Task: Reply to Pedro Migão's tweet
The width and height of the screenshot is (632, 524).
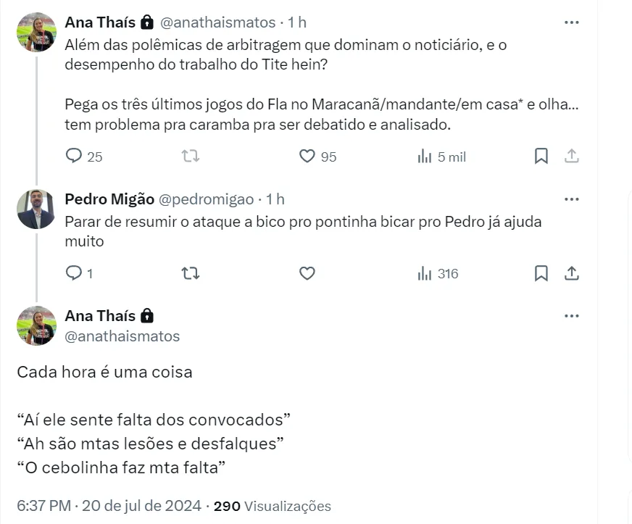Action: (75, 273)
